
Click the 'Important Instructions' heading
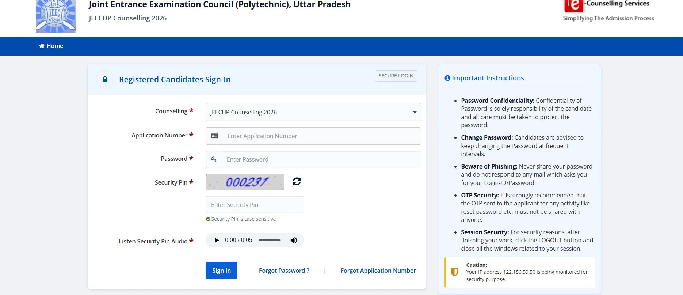488,78
